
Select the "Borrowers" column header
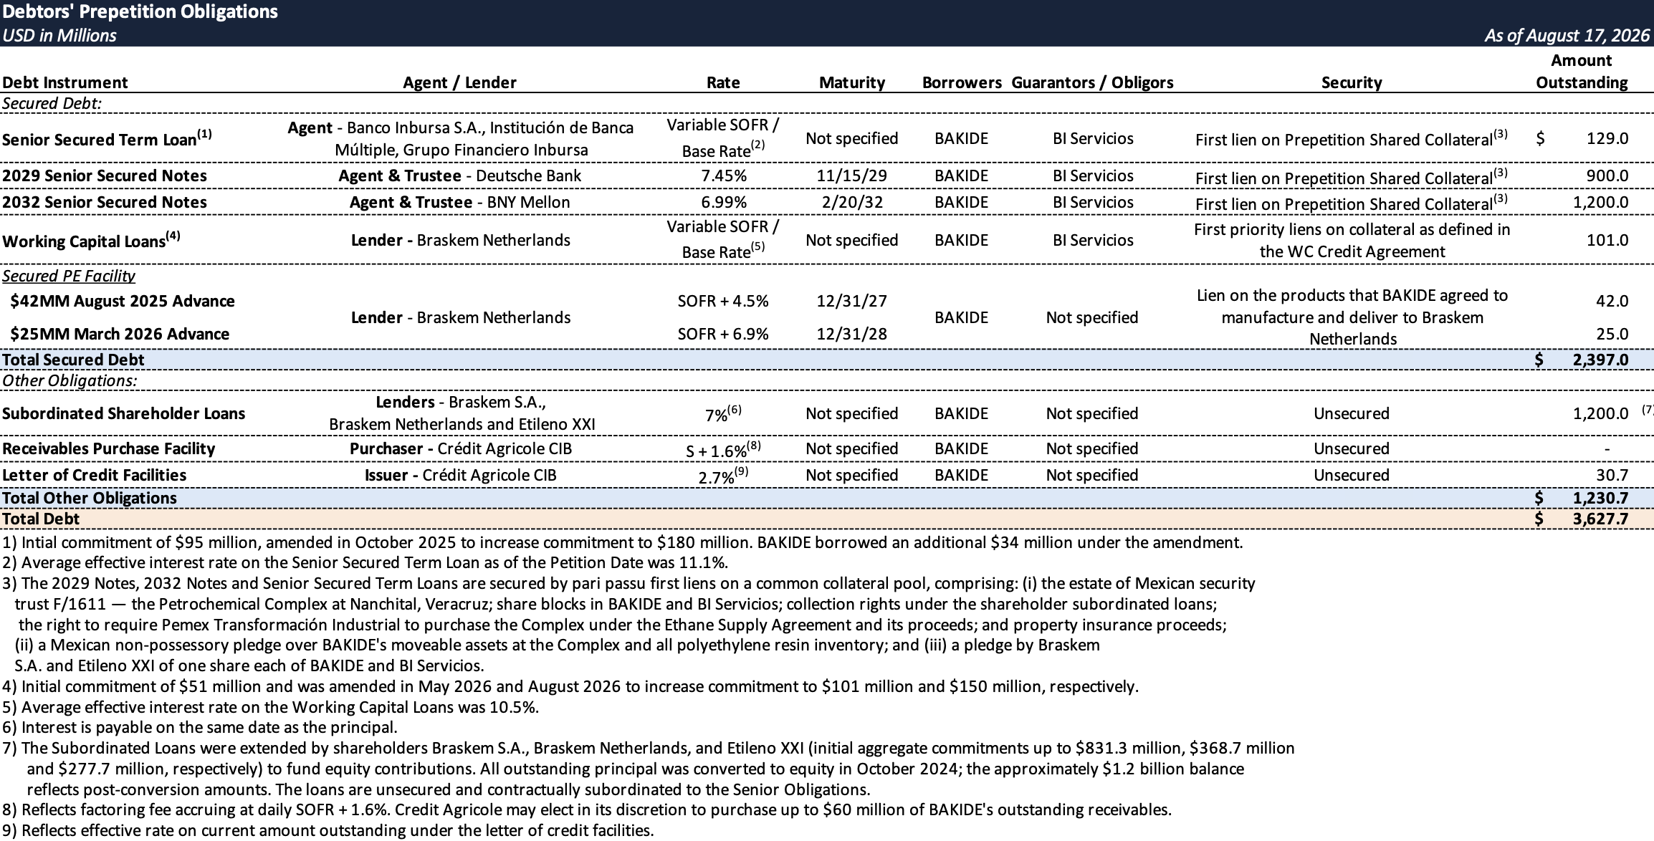(962, 82)
